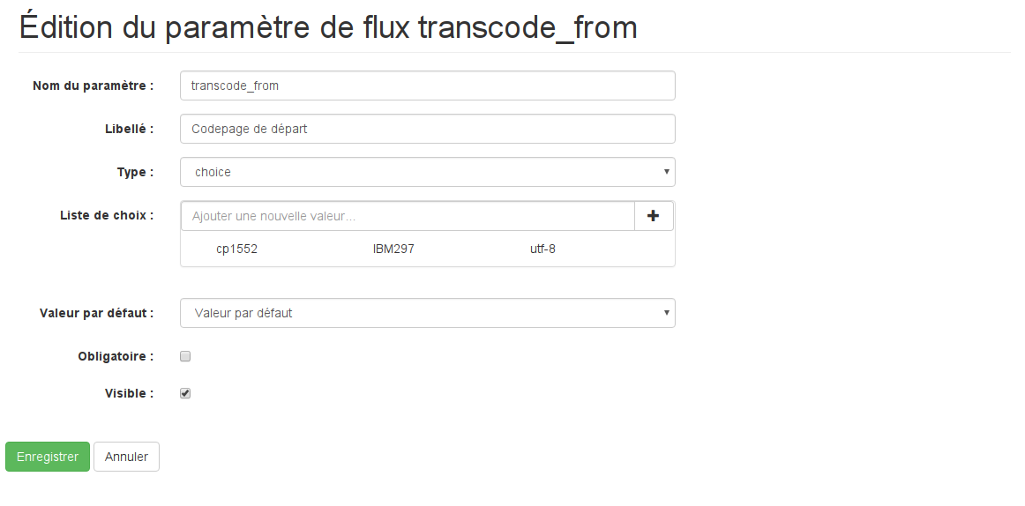Select the utf-8 choice item
The image size is (1025, 506).
(542, 249)
